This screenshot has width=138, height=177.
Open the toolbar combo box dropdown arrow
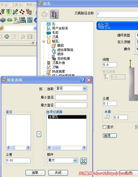35,28
